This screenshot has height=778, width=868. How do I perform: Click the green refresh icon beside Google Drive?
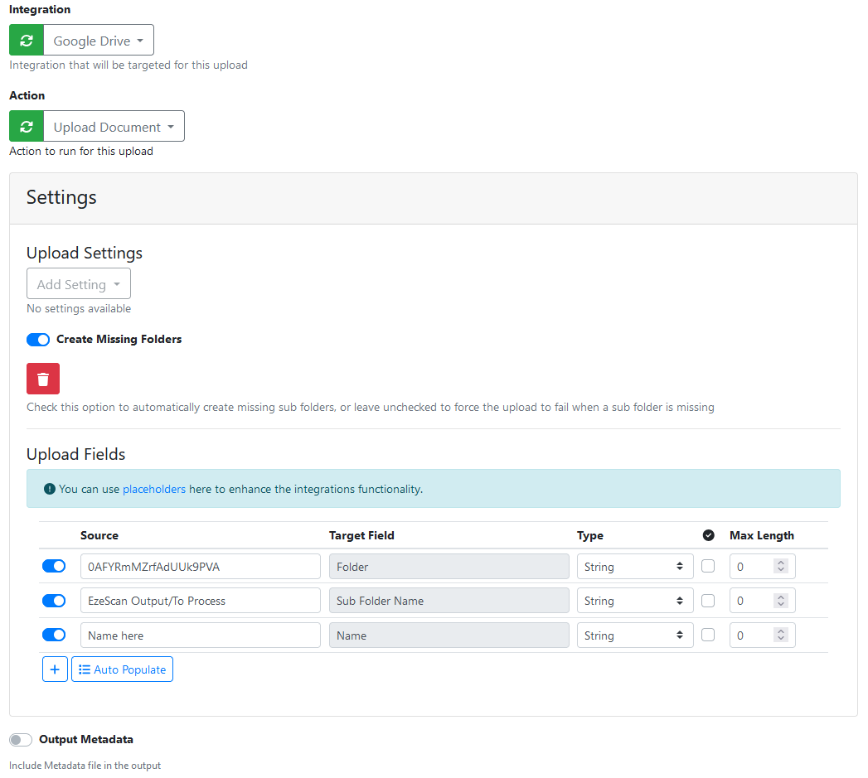27,41
